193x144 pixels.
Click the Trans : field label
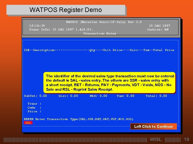[x=34, y=104]
